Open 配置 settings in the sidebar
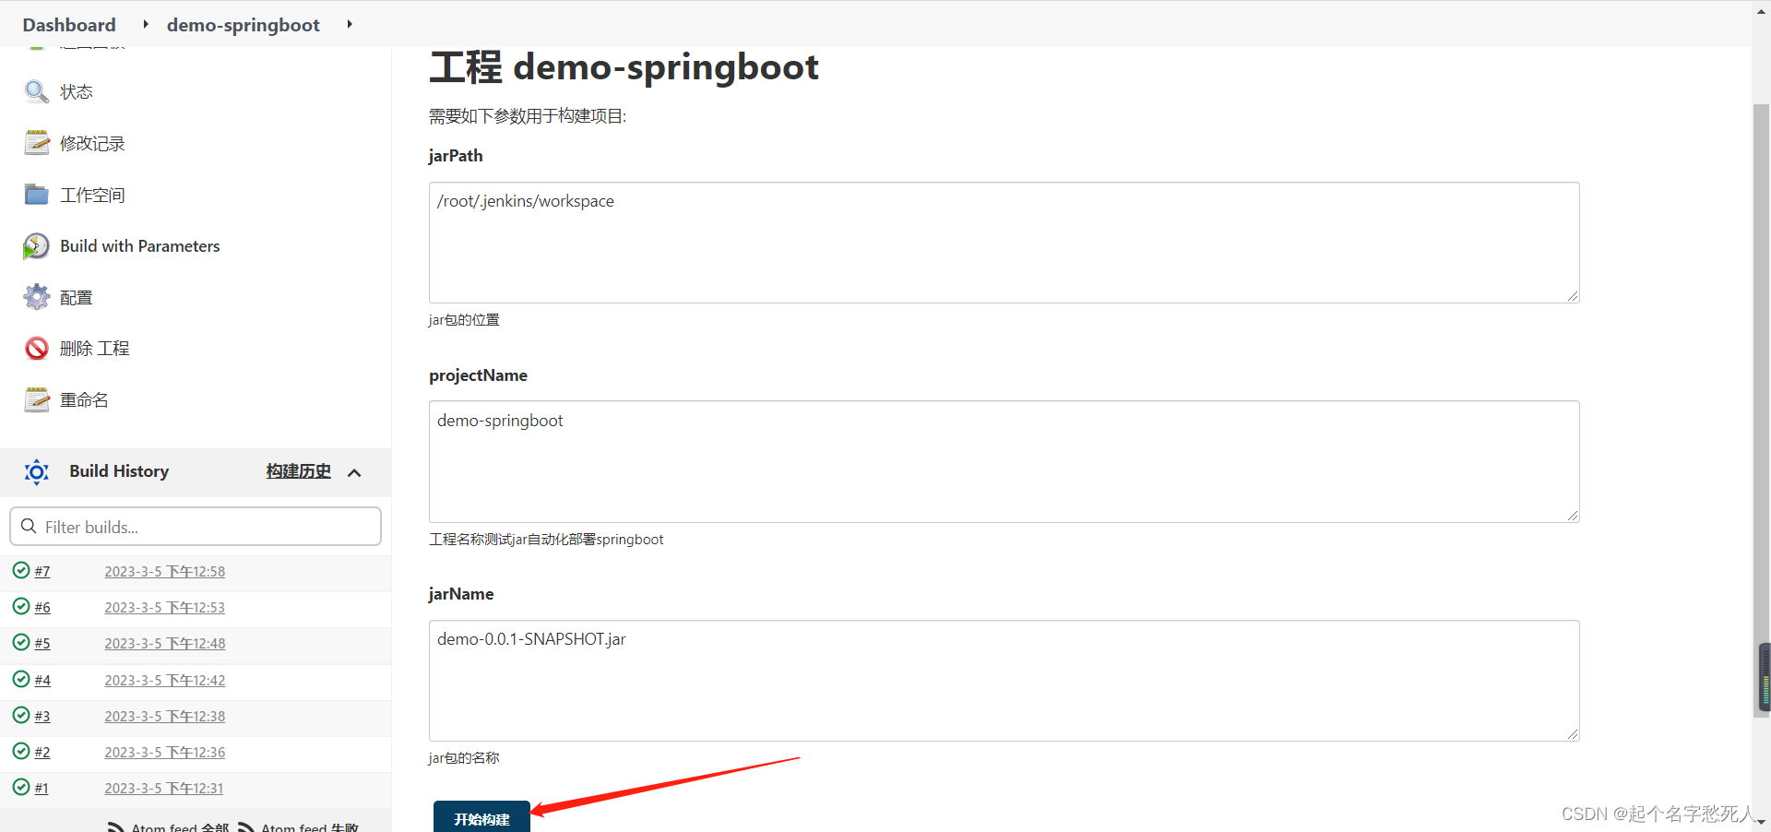Image resolution: width=1771 pixels, height=832 pixels. click(77, 297)
